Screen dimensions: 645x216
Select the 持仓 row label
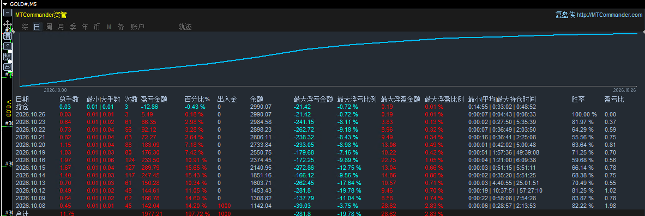click(22, 107)
